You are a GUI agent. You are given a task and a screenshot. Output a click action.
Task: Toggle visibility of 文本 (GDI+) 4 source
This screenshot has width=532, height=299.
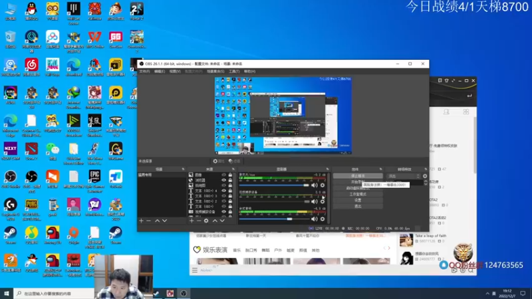tap(223, 191)
